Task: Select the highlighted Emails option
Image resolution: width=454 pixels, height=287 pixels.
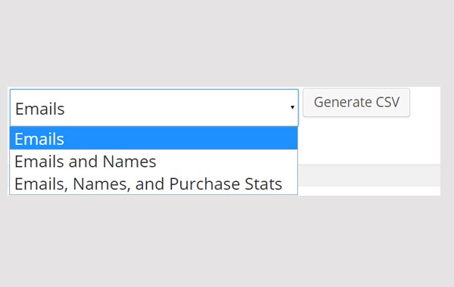Action: coord(154,138)
